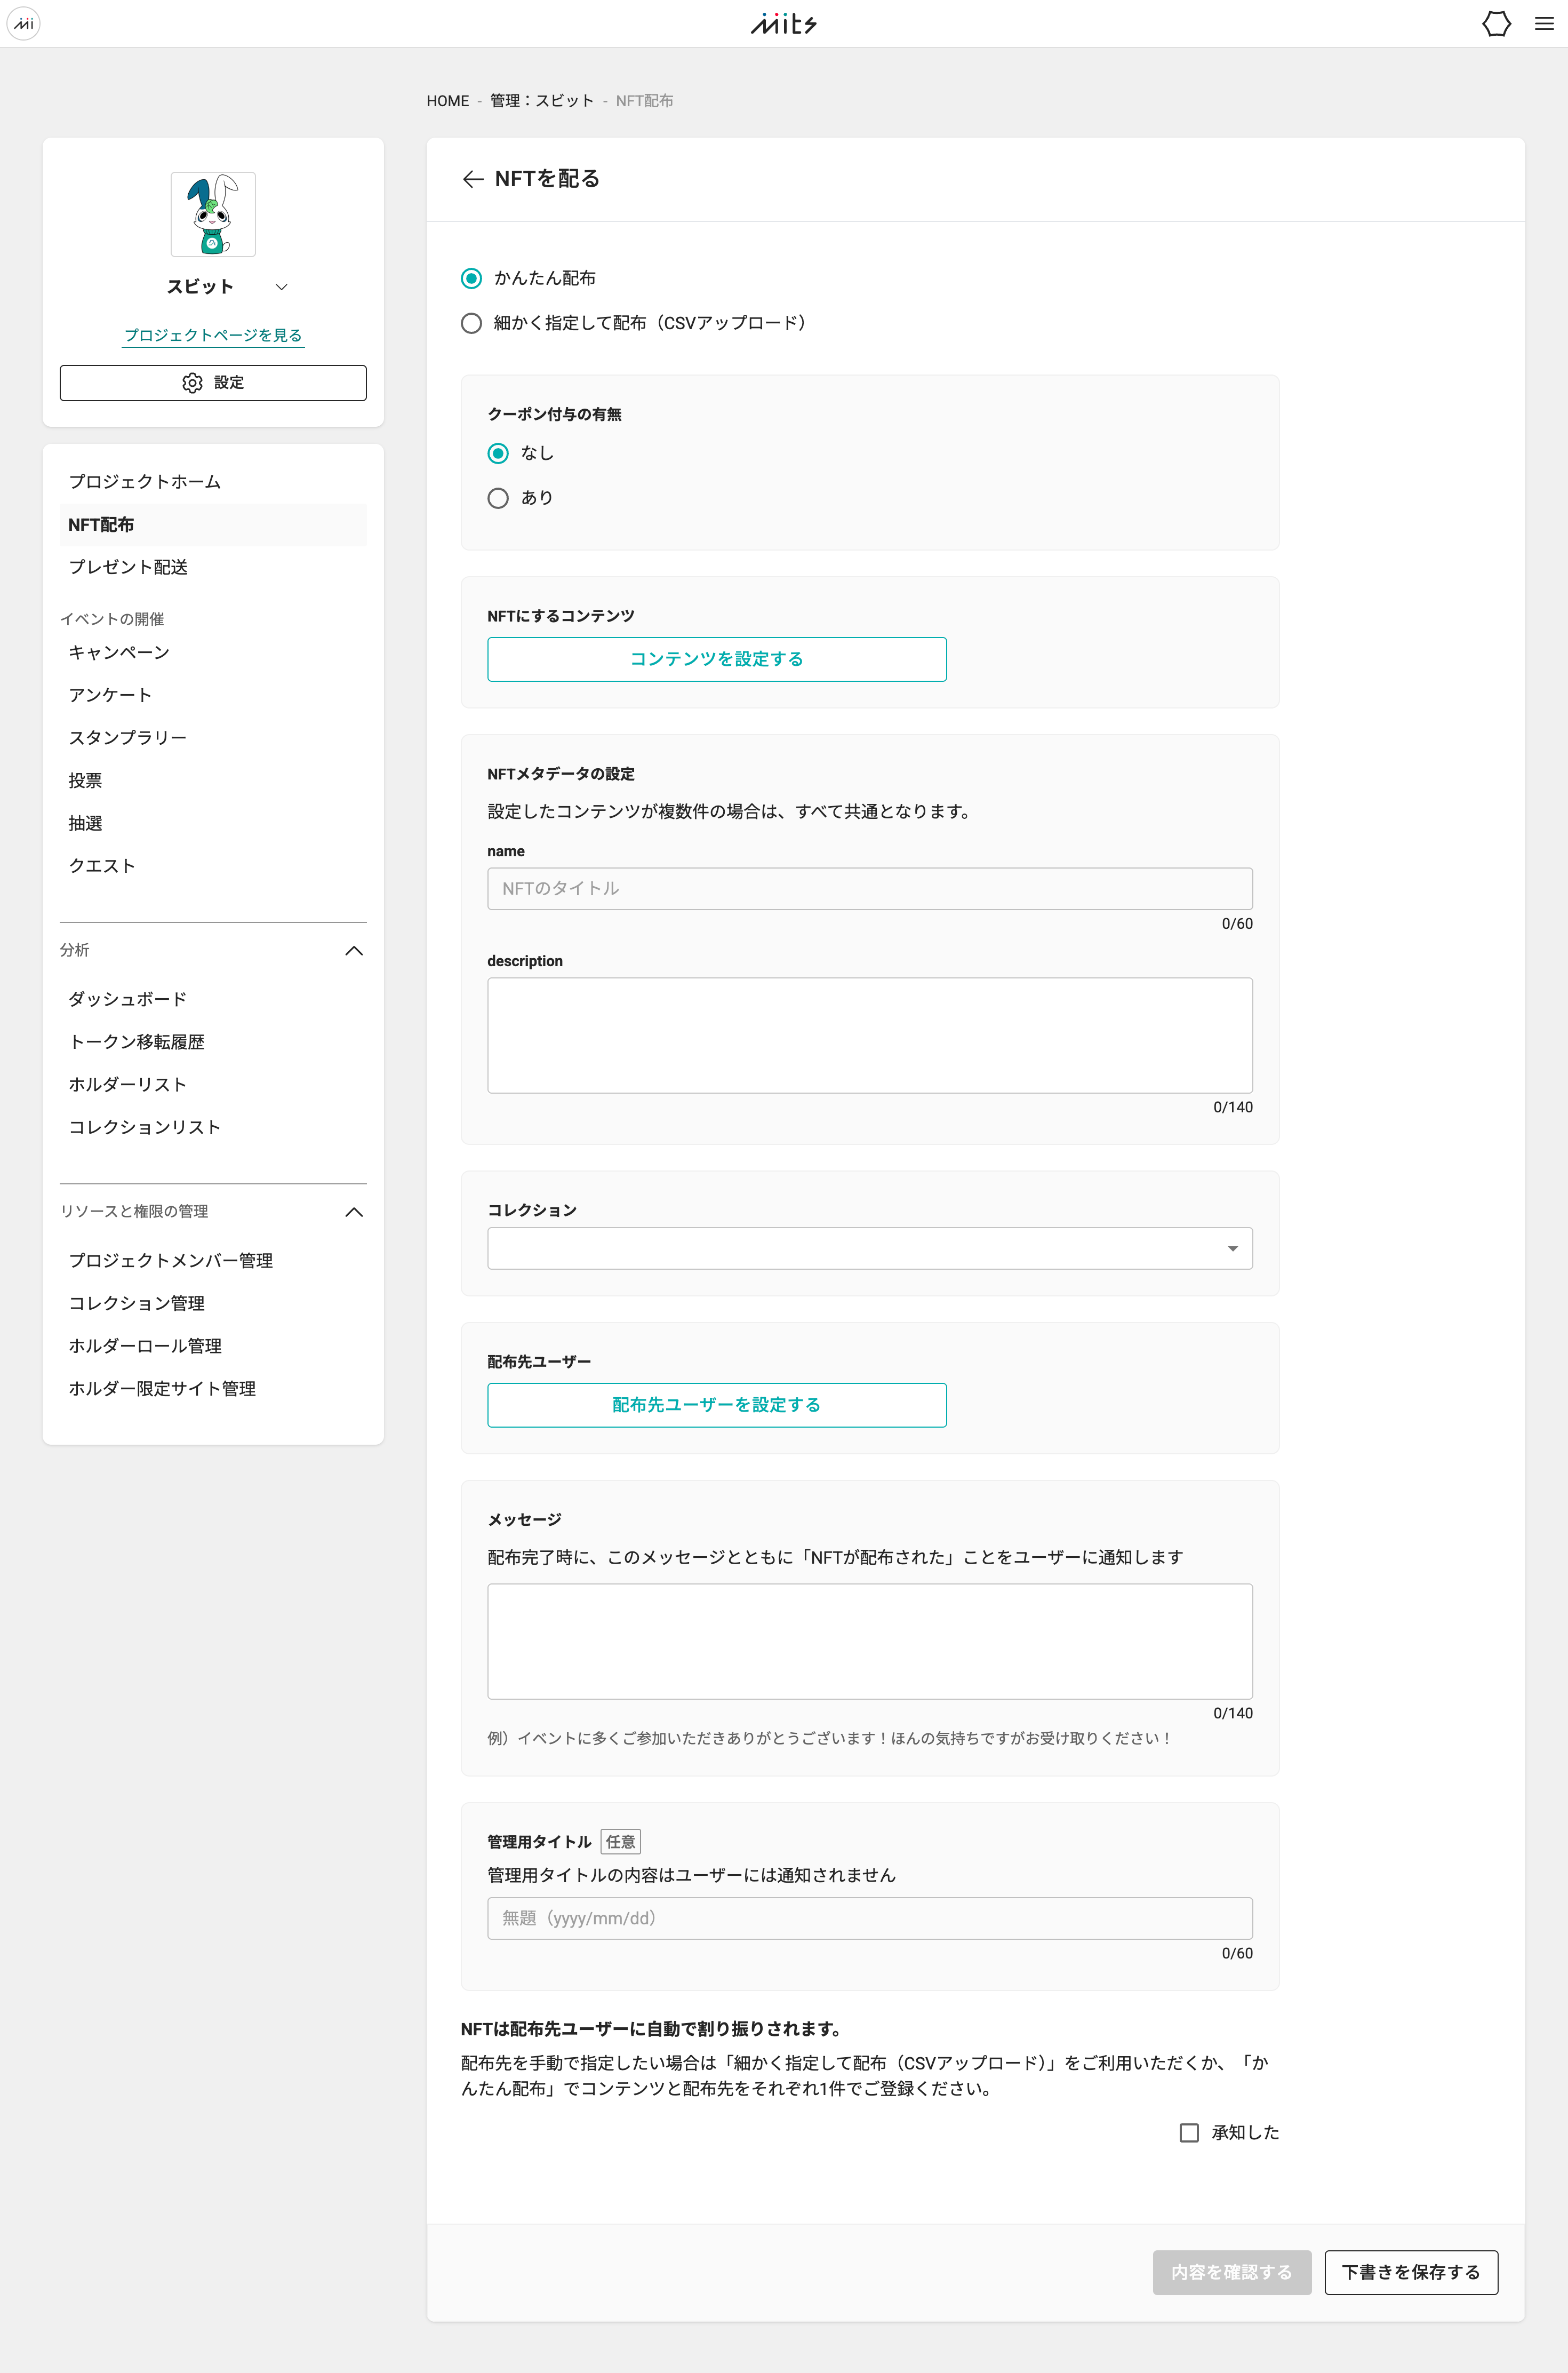Open the hexagon icon in top bar

[1496, 24]
